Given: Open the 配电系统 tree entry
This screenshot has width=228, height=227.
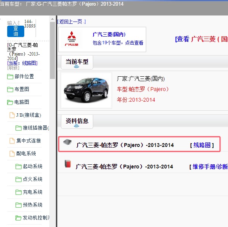Looking at the screenshot, I should click(26, 153).
